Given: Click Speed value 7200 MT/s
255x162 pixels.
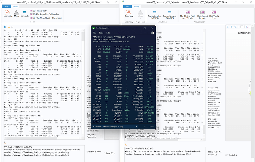Looking at the screenshot, I should [x=107, y=46].
